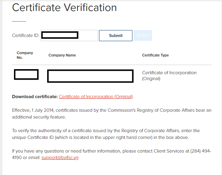
Task: Click the Certificate of Incorporation (Original) table cell
Action: (169, 76)
